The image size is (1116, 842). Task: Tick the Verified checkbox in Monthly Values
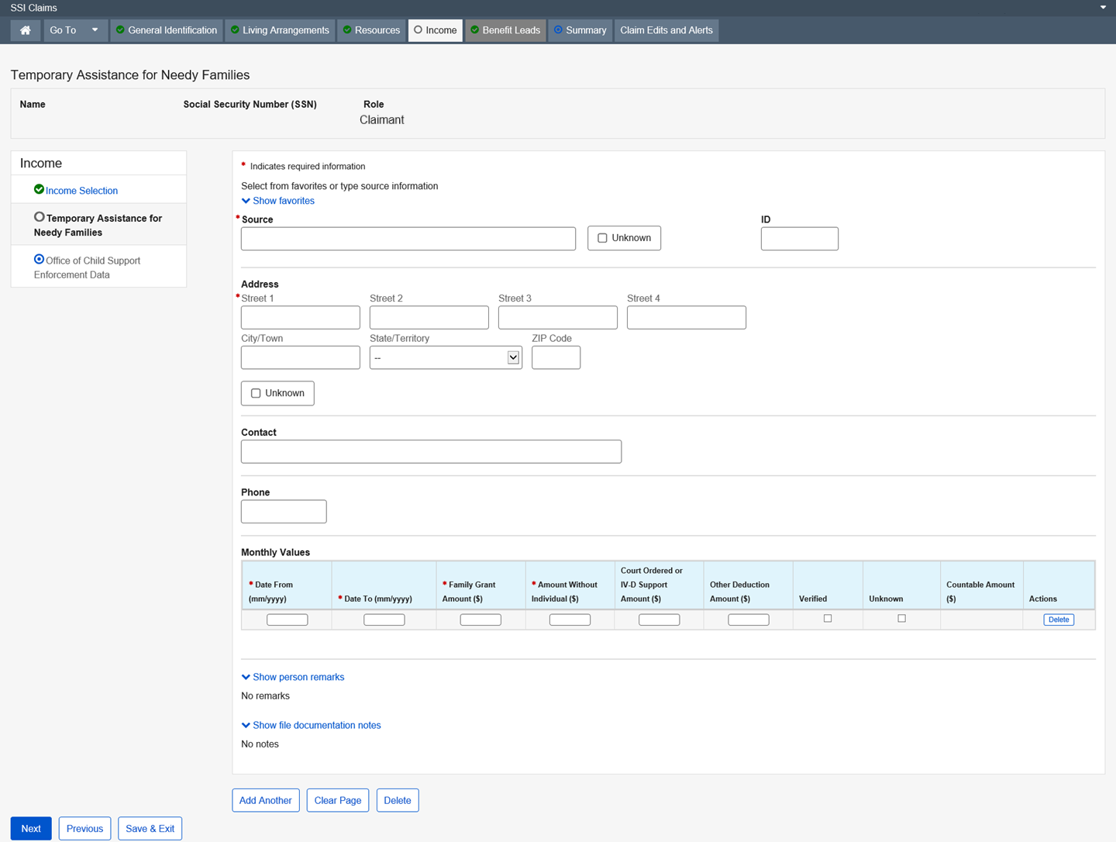coord(828,619)
